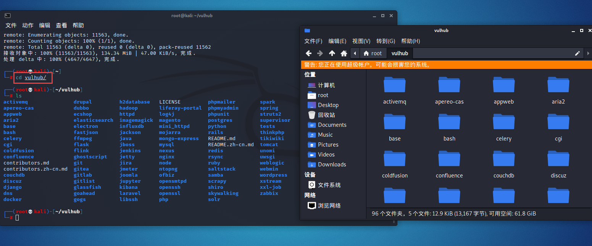Viewport: 592px width, 246px height.
Task: Minimize the terminal window
Action: (374, 16)
